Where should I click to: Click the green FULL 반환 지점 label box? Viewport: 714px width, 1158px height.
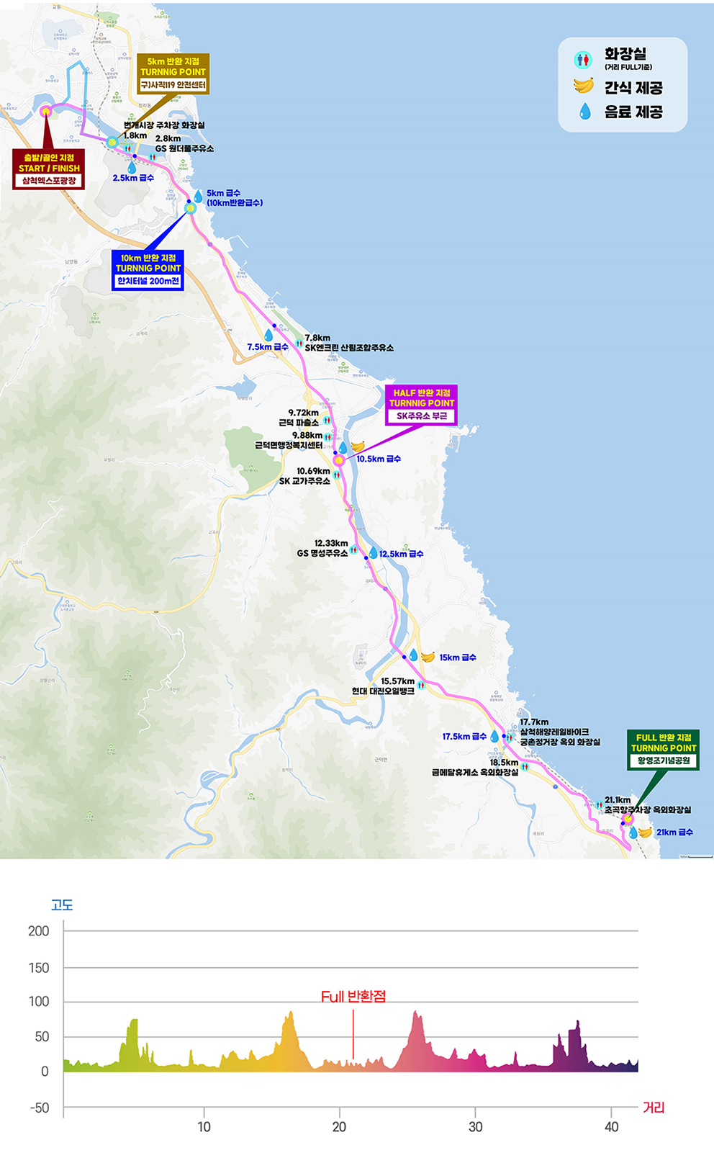pyautogui.click(x=664, y=750)
